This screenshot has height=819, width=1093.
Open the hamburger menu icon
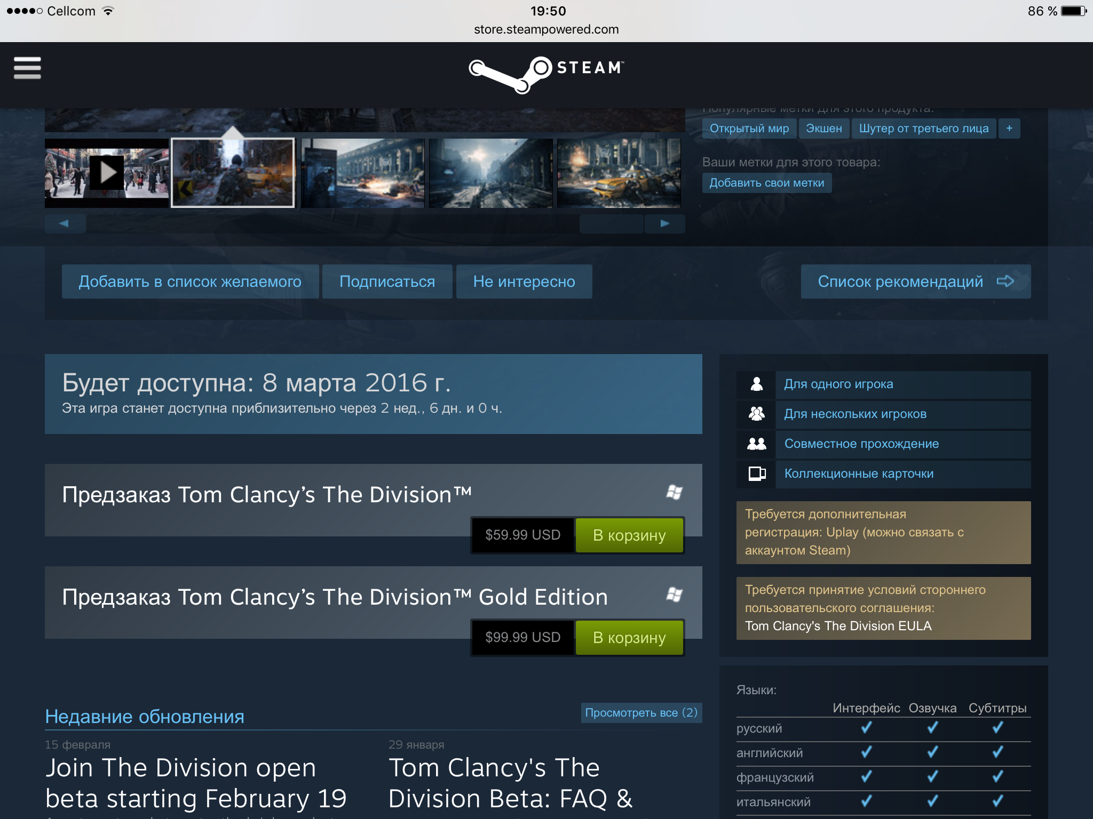(27, 68)
